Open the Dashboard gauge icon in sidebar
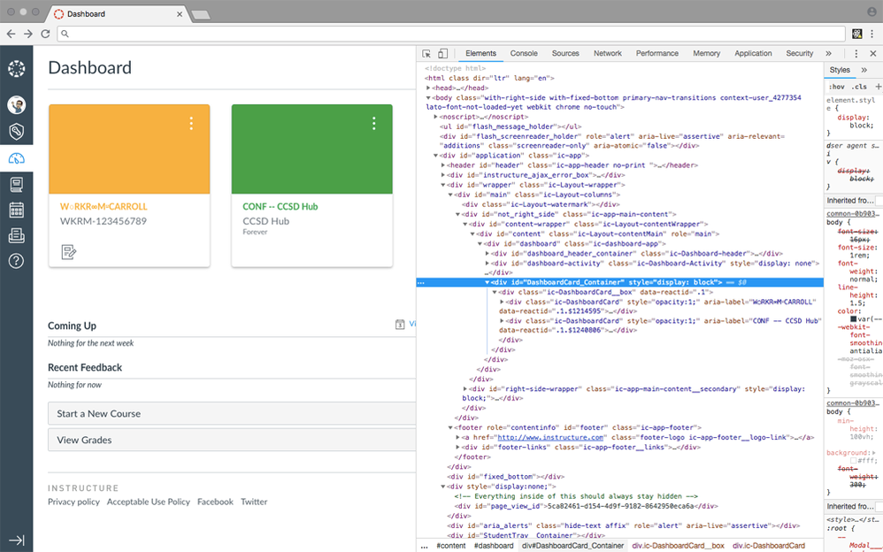 tap(17, 157)
